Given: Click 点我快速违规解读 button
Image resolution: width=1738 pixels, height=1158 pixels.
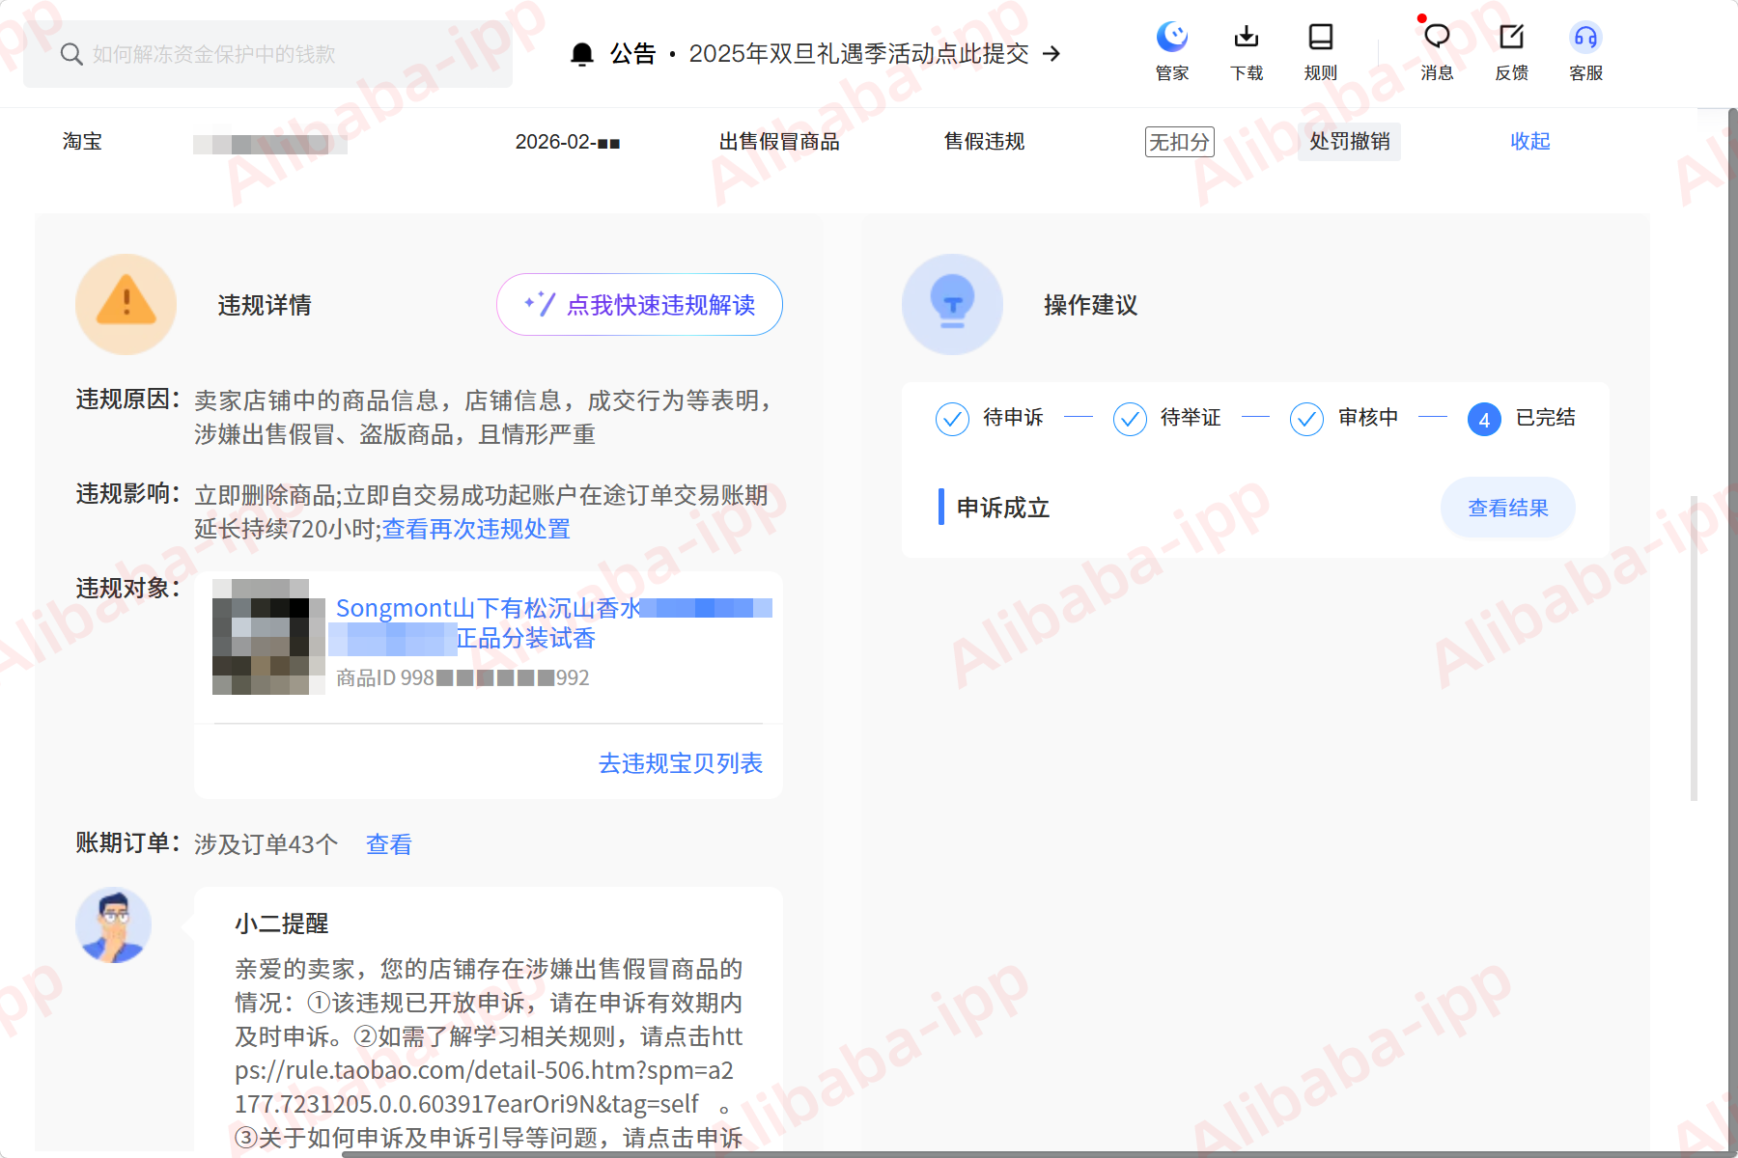Looking at the screenshot, I should 639,305.
